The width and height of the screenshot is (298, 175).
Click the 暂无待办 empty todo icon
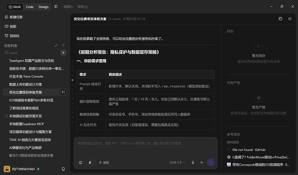pyautogui.click(x=258, y=46)
